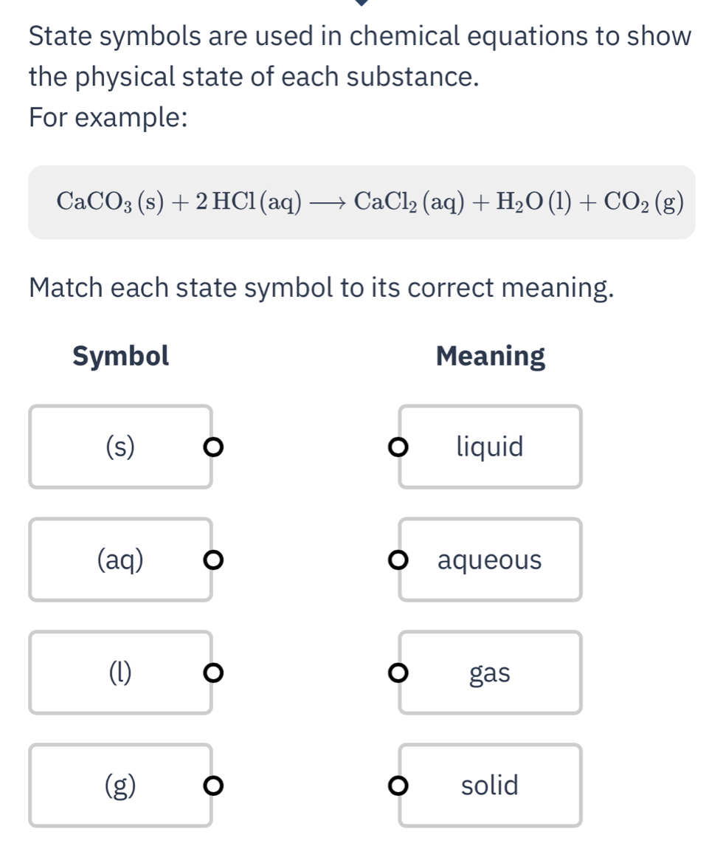Select the (l) symbol box
This screenshot has width=723, height=849.
pyautogui.click(x=120, y=673)
